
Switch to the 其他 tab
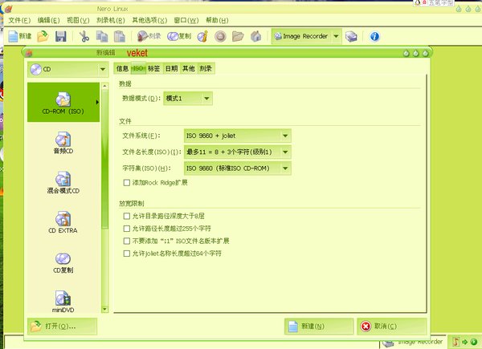[x=189, y=68]
